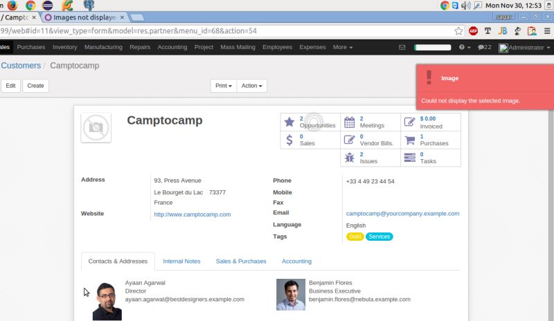This screenshot has height=321, width=554.
Task: Click the messages envelope icon in top bar
Action: click(402, 47)
